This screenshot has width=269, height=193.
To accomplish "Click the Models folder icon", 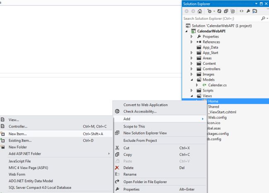I will click(x=199, y=80).
